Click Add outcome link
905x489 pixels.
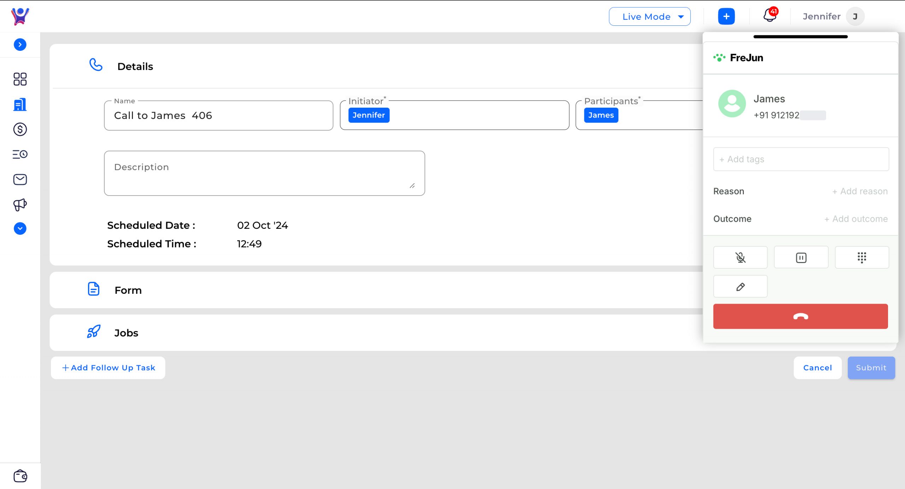point(856,219)
